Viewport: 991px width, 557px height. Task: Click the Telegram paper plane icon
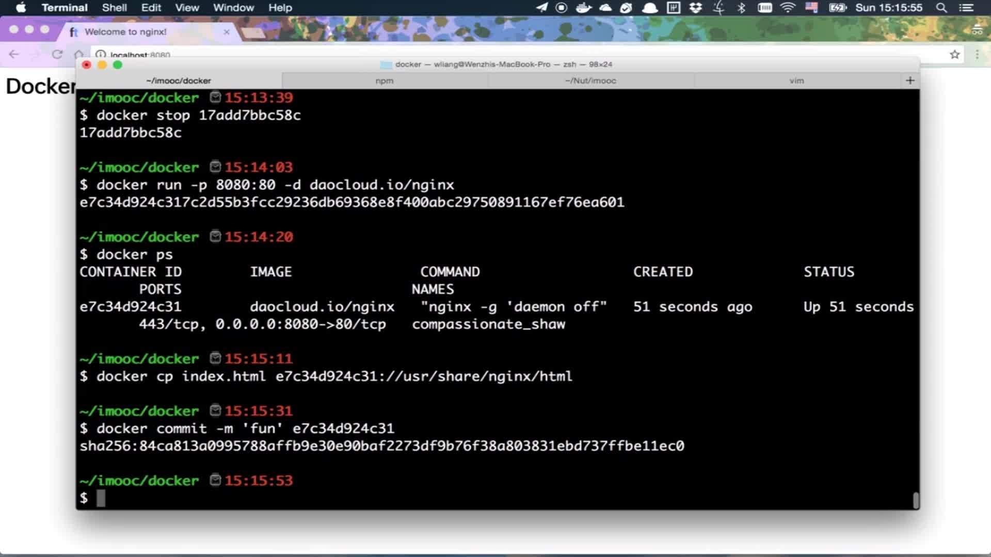click(541, 8)
